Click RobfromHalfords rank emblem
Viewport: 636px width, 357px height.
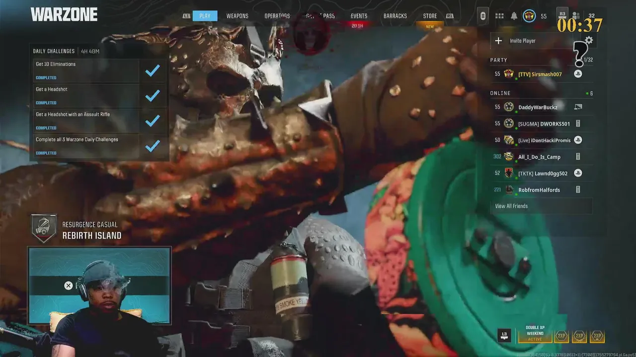[509, 190]
